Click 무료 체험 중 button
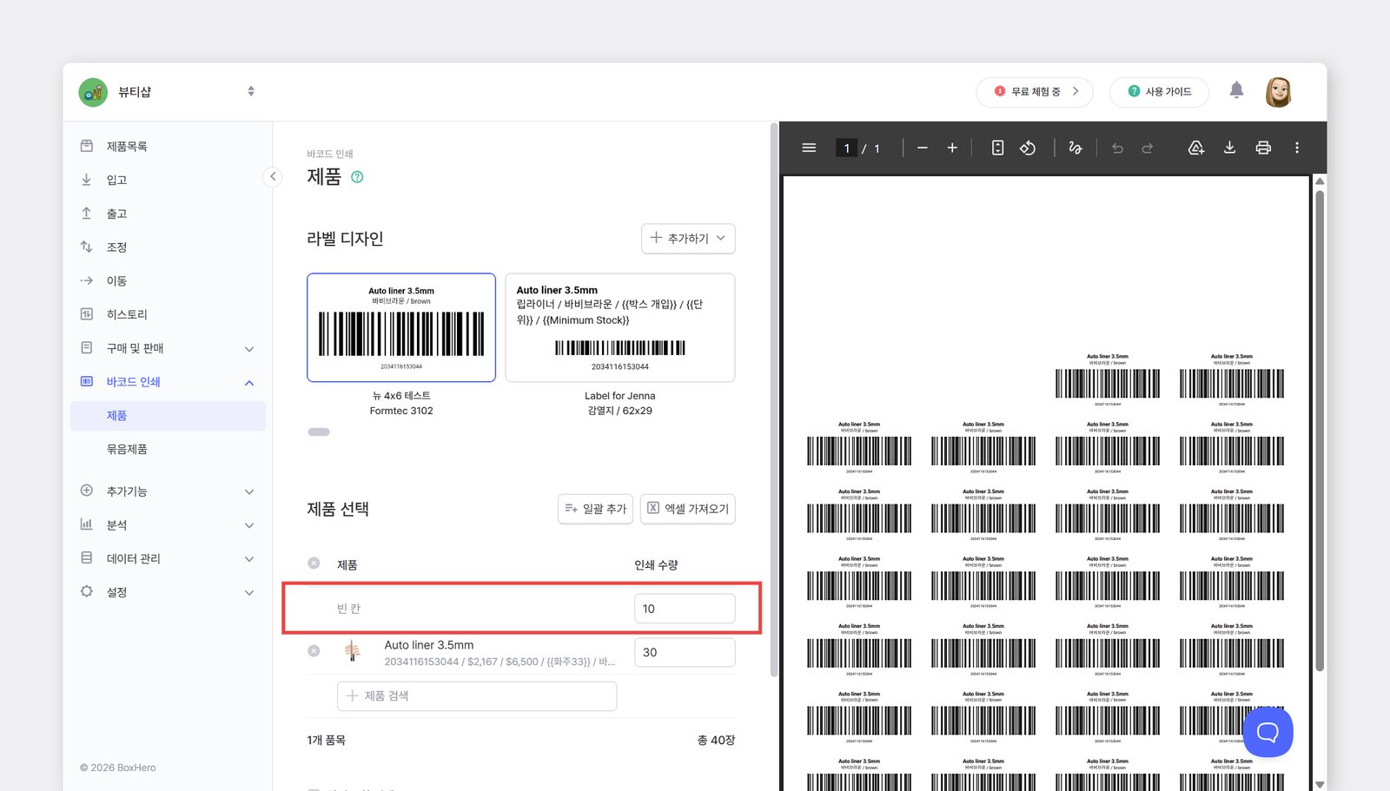Screen dimensions: 1390x791 1035,91
